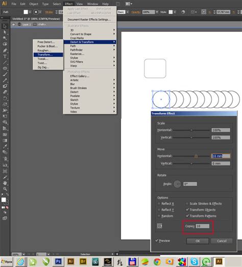
Task: Select the Pen tool
Action: click(5, 51)
